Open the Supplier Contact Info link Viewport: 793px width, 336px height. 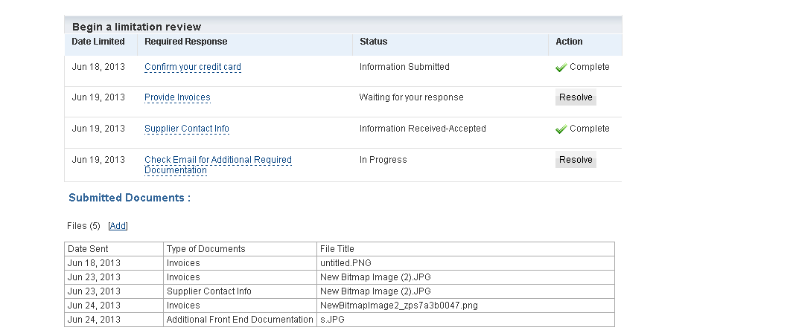187,129
